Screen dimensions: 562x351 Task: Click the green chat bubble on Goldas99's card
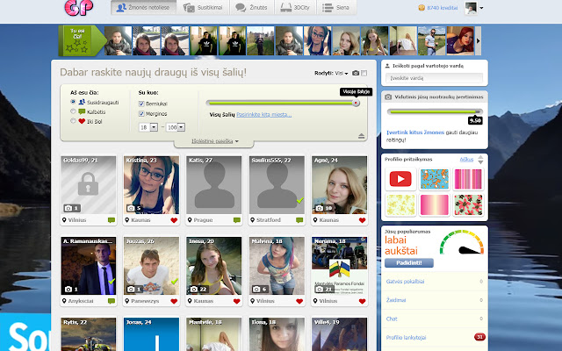point(111,220)
